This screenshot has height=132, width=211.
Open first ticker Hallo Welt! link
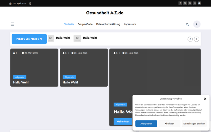63,38
